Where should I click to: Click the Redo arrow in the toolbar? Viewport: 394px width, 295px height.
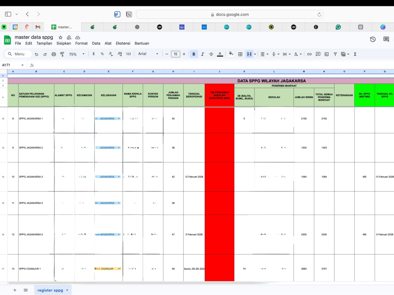(x=45, y=54)
